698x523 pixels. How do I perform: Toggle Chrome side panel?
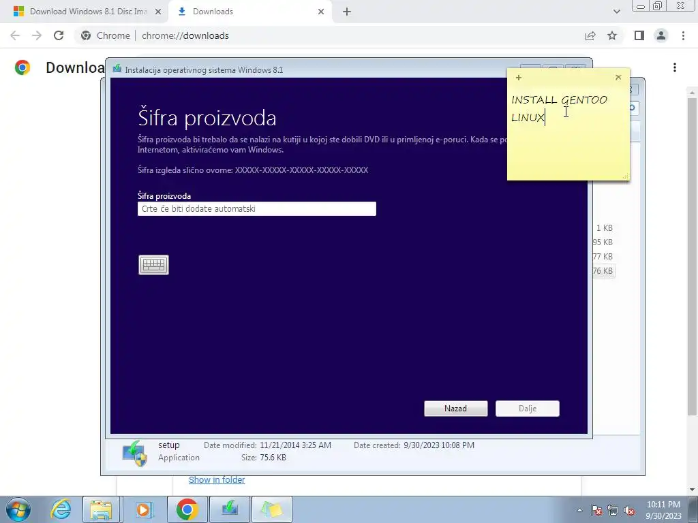coord(639,35)
